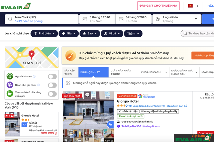The image size is (214, 142).
Task: Click the family-friendly purple icon
Action: 10,85
